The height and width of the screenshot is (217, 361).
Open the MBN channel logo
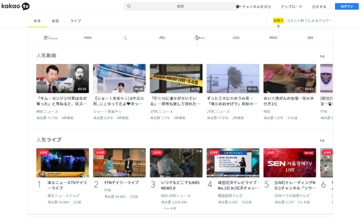click(x=88, y=38)
